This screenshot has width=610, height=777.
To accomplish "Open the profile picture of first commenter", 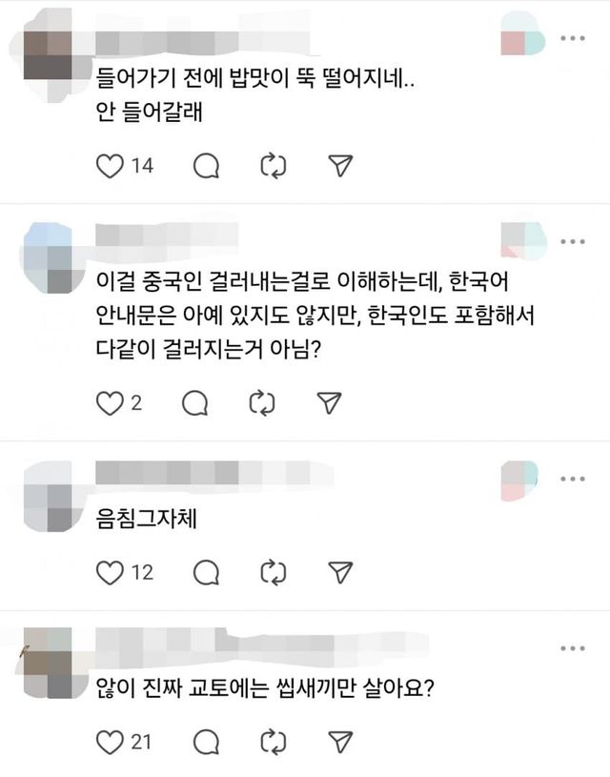I will [x=48, y=55].
